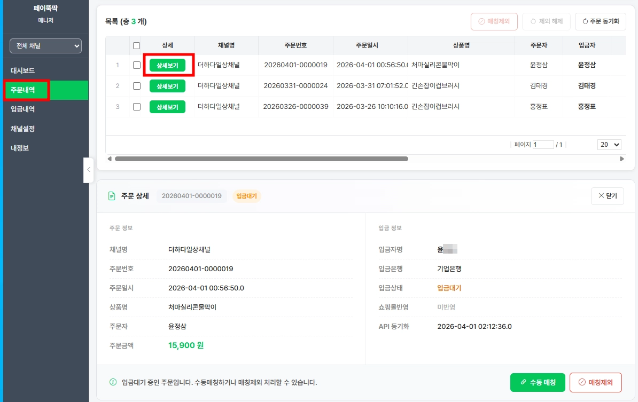Click the 주문 동기화 button
638x402 pixels.
click(601, 21)
